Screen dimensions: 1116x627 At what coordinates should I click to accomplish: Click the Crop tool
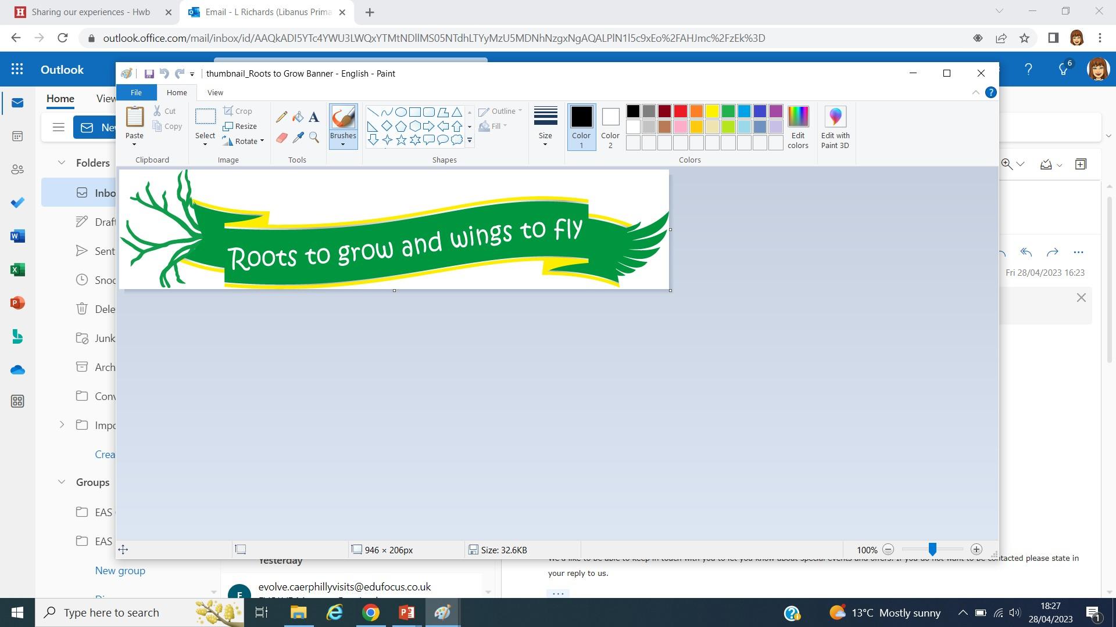(x=238, y=111)
